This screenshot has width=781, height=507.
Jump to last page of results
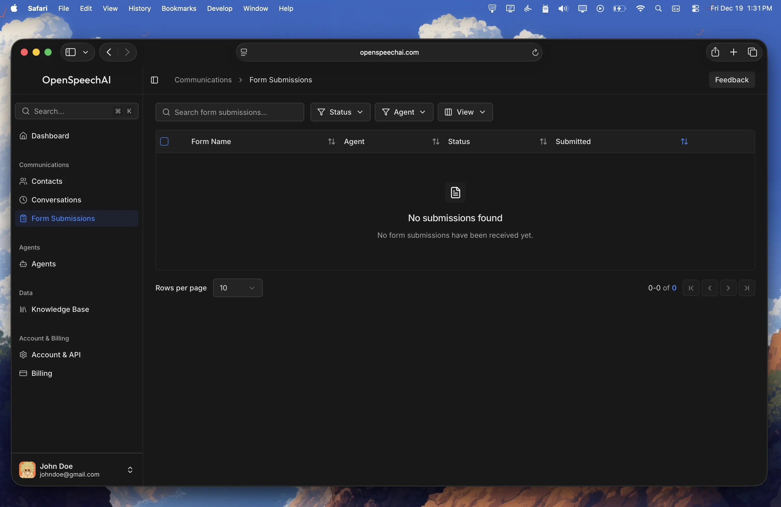[x=747, y=288]
